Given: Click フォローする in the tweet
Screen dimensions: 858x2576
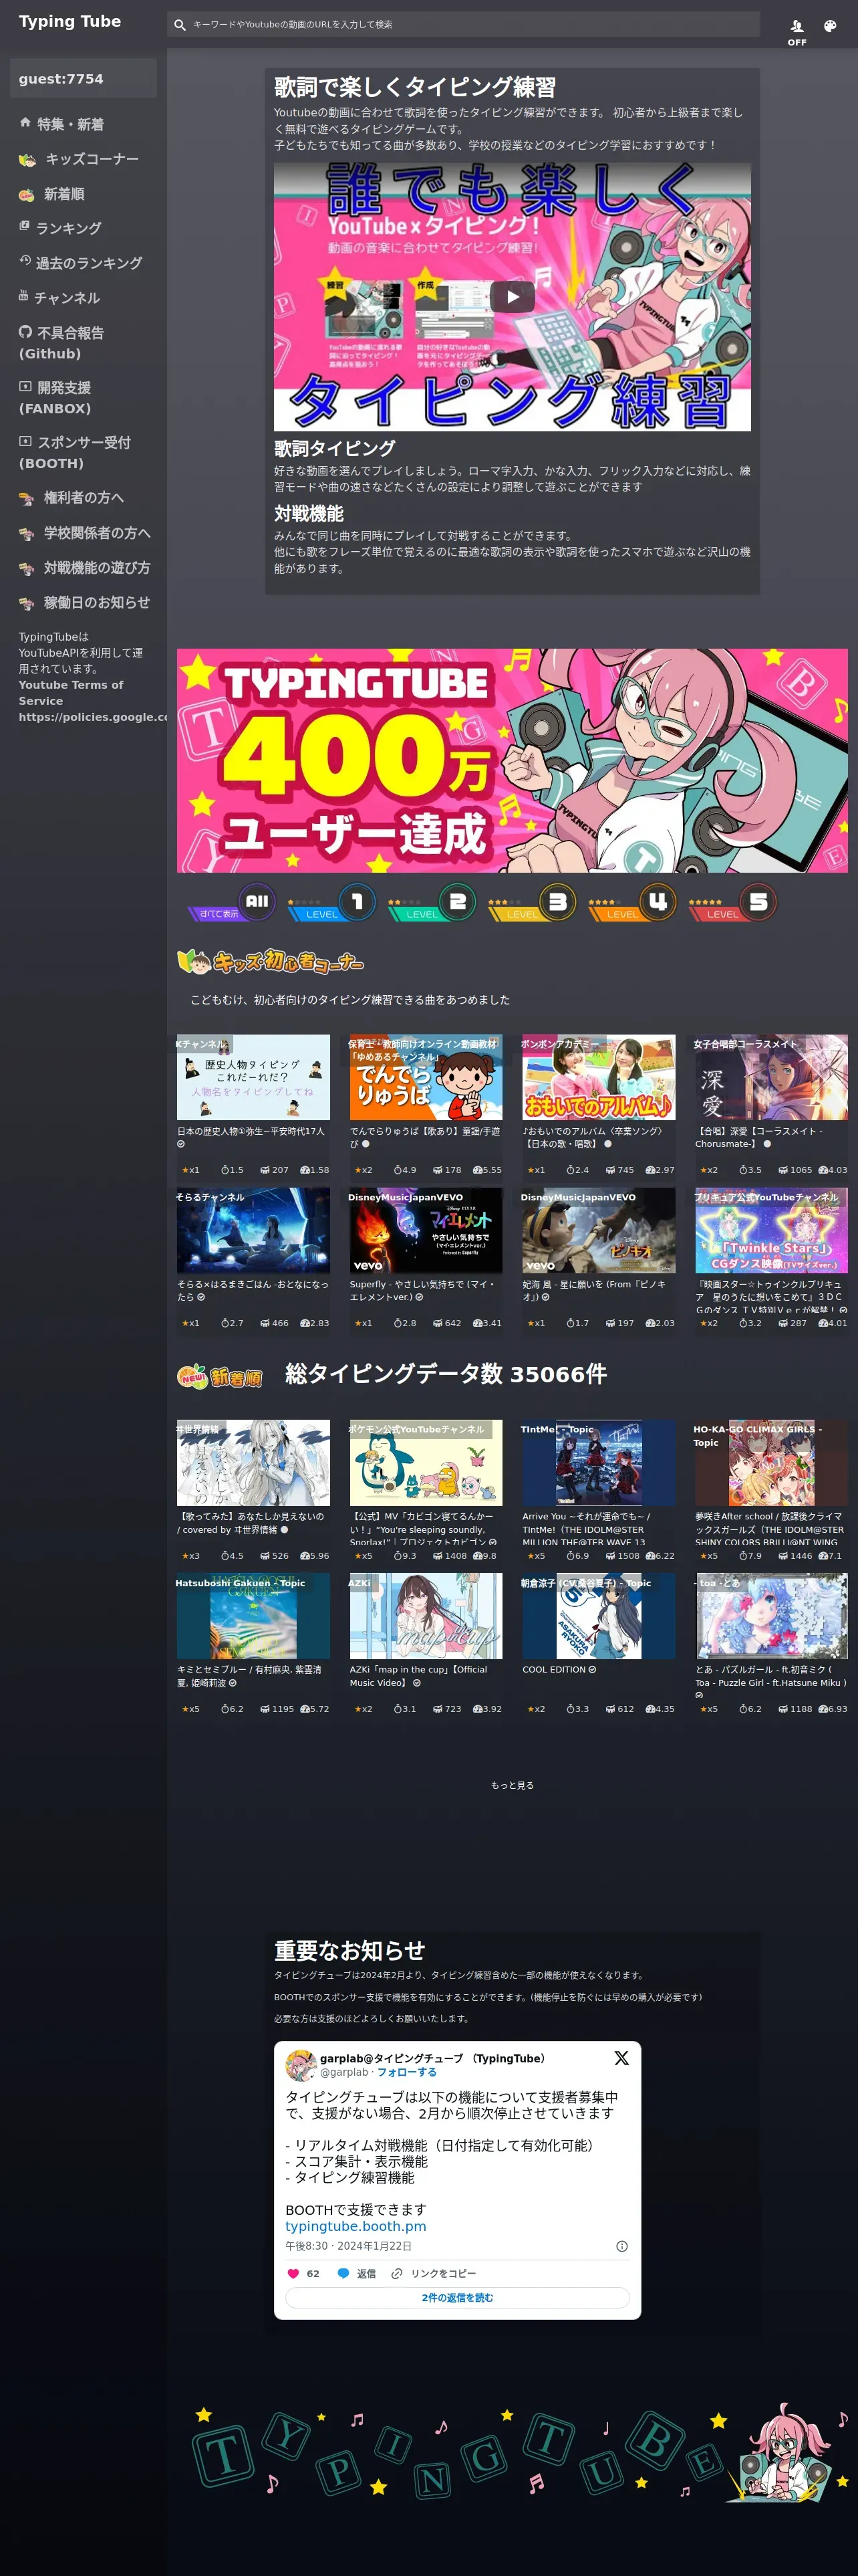Looking at the screenshot, I should (406, 2072).
